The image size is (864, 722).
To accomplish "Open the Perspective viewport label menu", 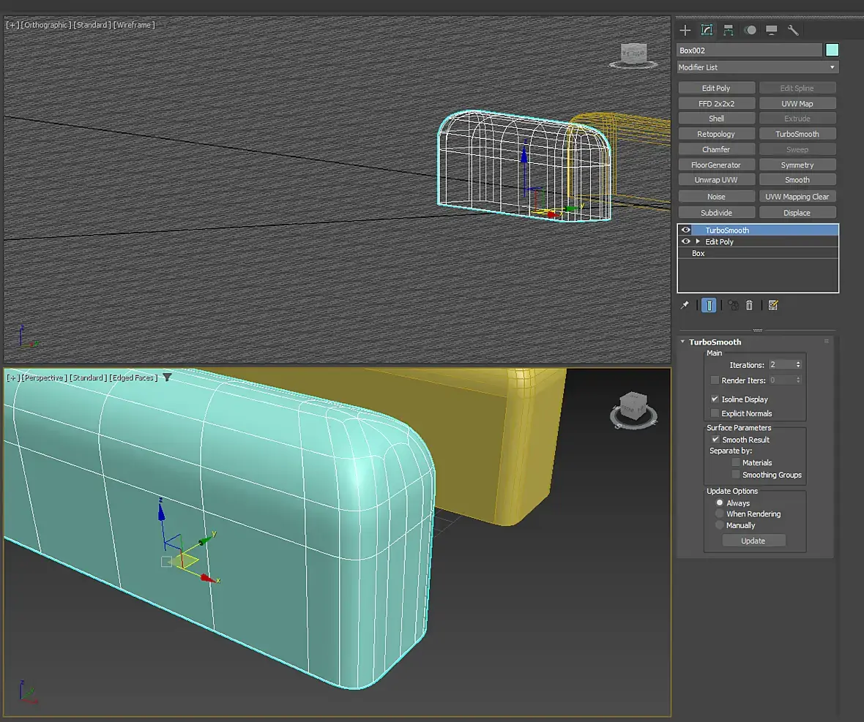I will (45, 377).
